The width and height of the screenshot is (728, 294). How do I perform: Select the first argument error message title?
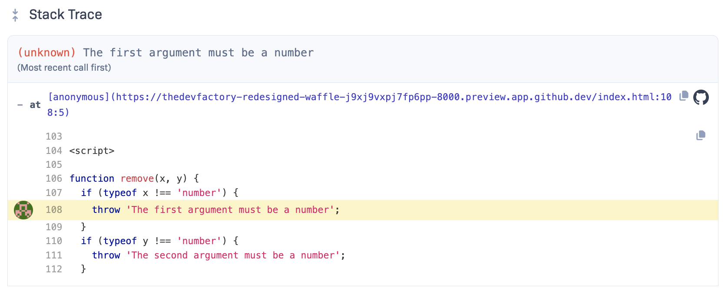coord(199,52)
